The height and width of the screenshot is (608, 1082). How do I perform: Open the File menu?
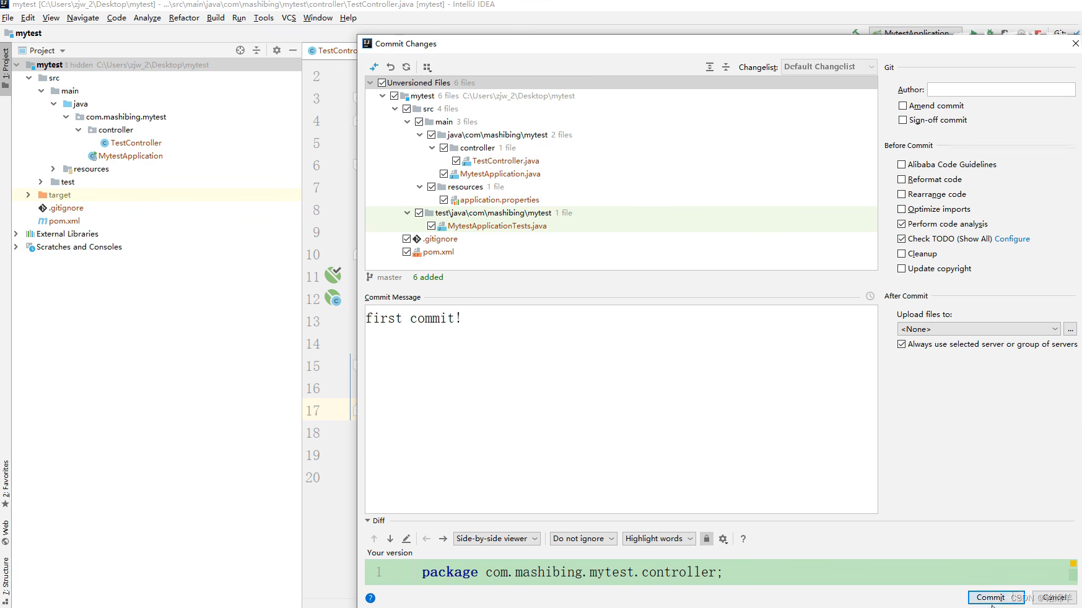pyautogui.click(x=7, y=18)
